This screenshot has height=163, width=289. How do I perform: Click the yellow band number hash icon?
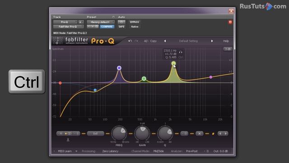click(213, 134)
